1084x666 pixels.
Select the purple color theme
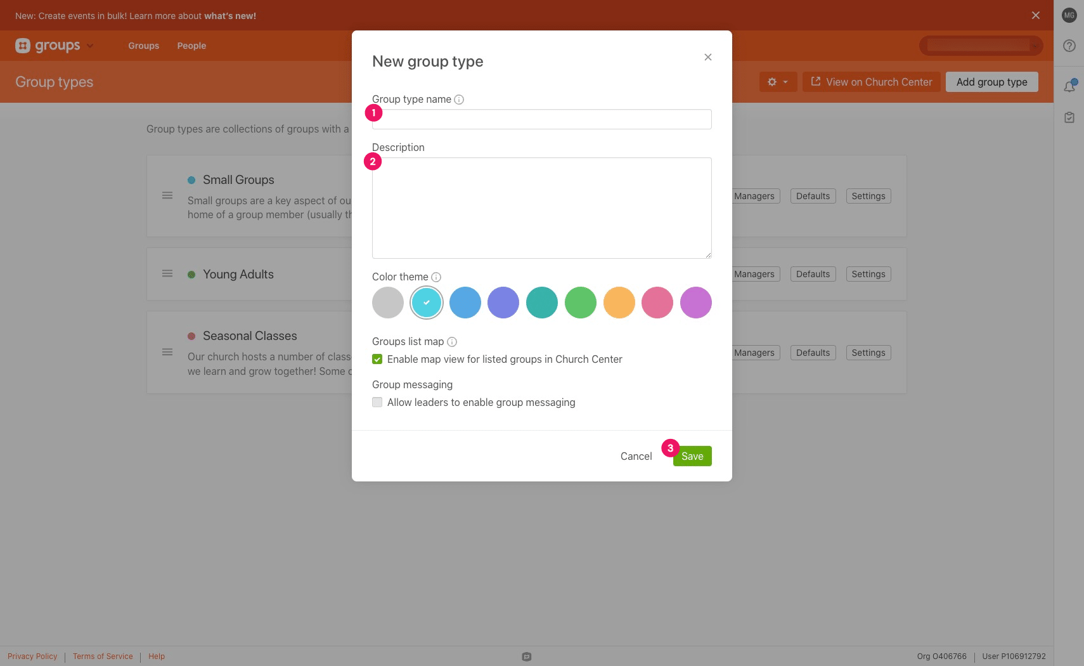(696, 303)
